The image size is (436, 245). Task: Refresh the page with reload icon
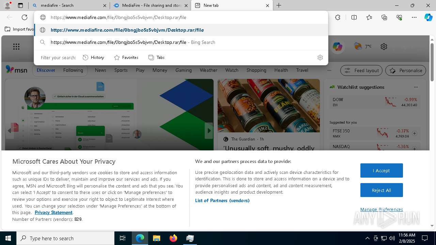25,17
